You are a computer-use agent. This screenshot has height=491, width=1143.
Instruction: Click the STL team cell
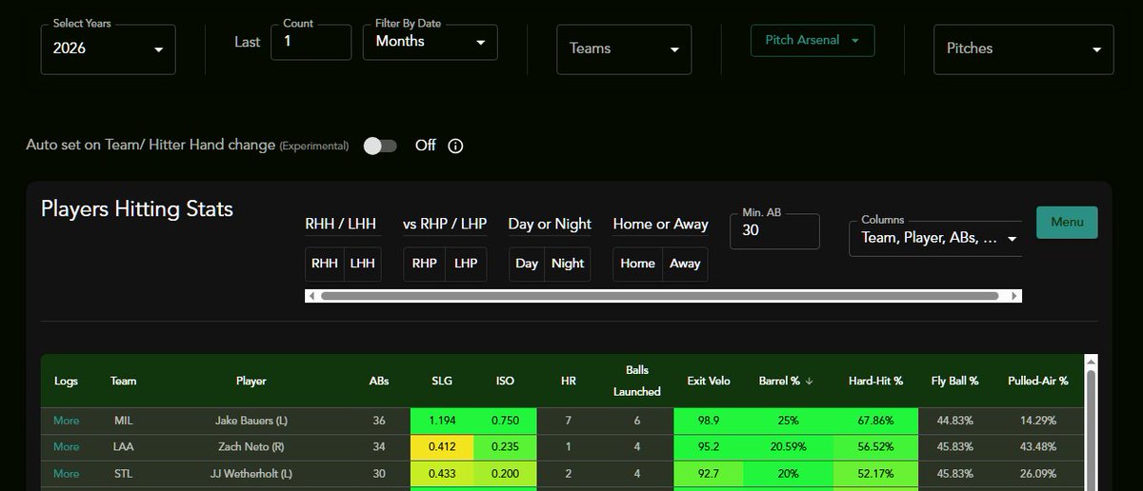tap(124, 472)
